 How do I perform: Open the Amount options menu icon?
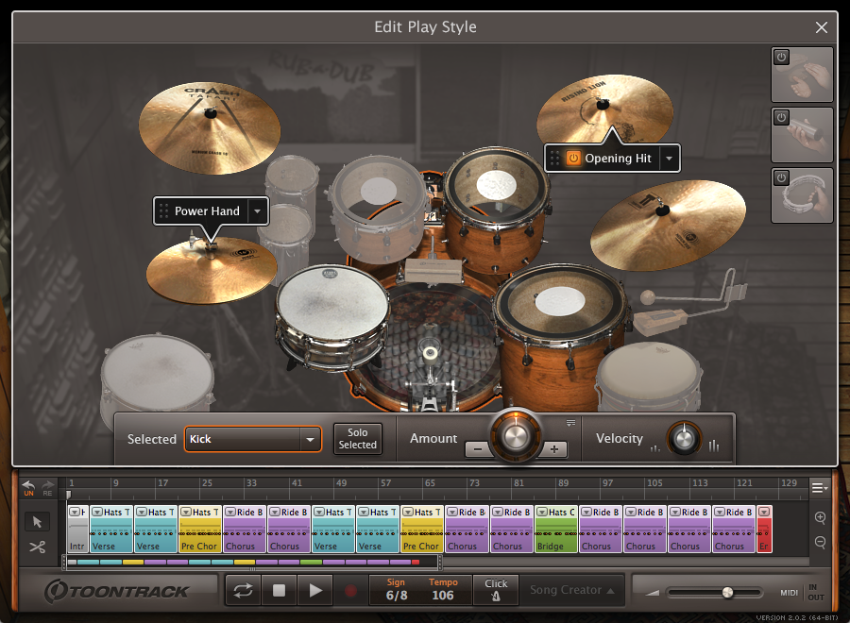pyautogui.click(x=570, y=423)
